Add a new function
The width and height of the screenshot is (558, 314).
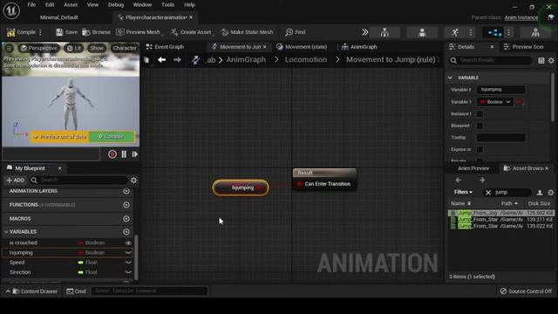(126, 205)
